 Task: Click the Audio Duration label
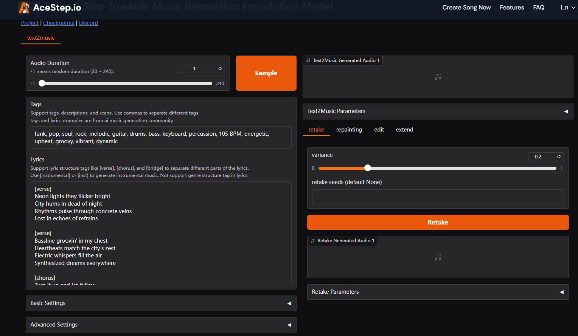(50, 63)
